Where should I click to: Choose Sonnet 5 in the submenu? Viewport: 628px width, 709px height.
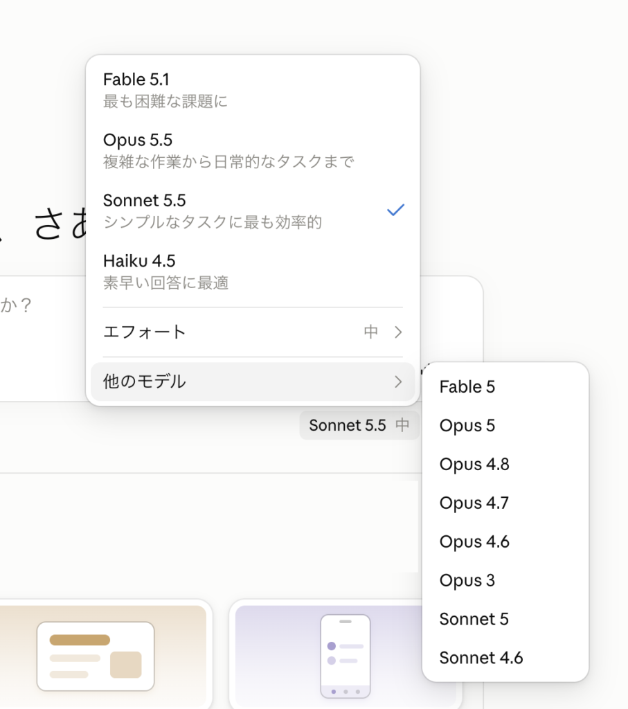505,619
